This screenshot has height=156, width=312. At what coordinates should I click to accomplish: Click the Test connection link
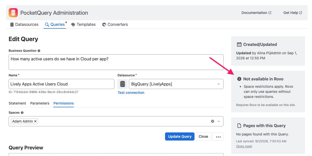pos(131,93)
